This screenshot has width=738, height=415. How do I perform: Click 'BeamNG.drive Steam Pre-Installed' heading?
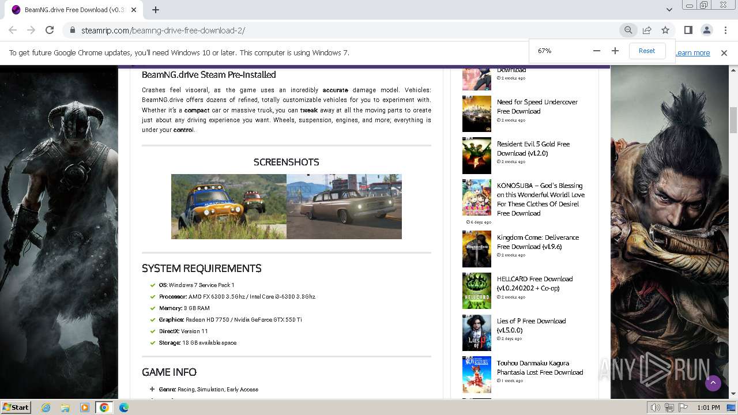[x=209, y=75]
